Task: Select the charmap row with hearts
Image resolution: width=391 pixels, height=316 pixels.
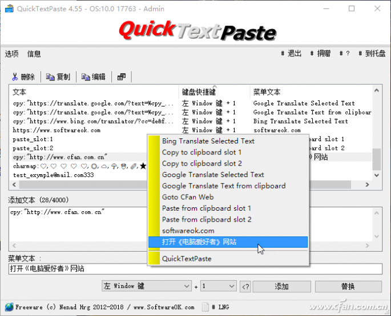Action: point(79,166)
